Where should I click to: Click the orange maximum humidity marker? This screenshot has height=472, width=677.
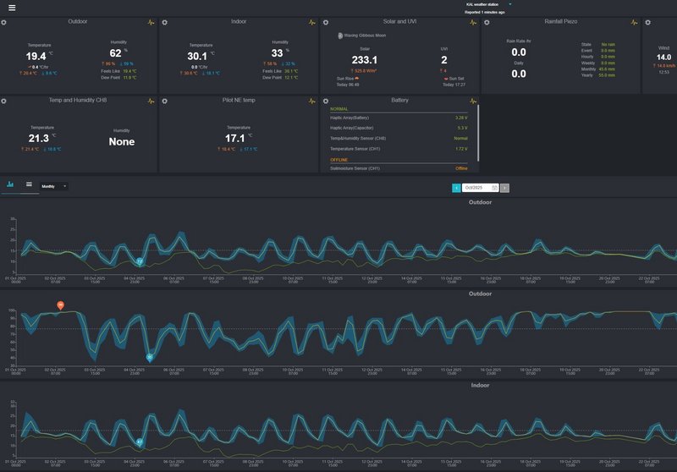(x=60, y=305)
